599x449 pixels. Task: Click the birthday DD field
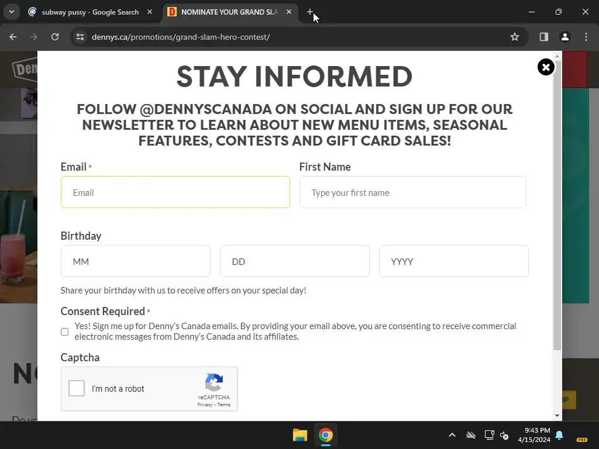tap(295, 261)
